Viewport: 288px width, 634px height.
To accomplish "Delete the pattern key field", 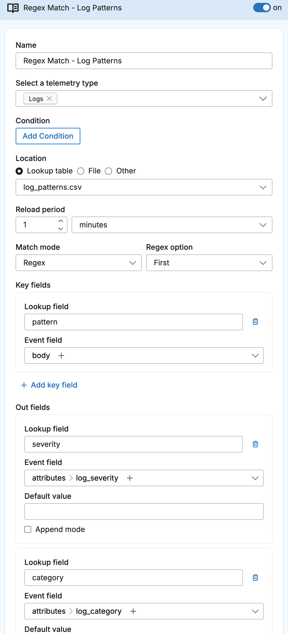I will pyautogui.click(x=255, y=322).
